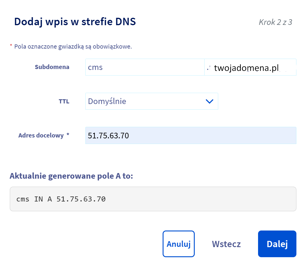308x264 pixels.
Task: Click the twojadomena.pl domain suffix field
Action: pos(250,68)
